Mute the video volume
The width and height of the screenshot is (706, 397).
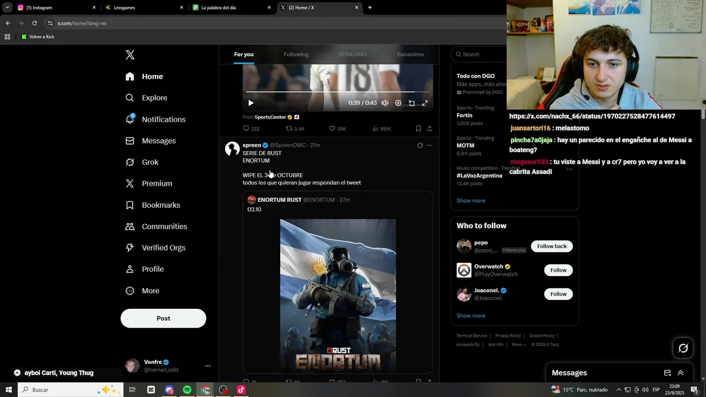point(385,103)
